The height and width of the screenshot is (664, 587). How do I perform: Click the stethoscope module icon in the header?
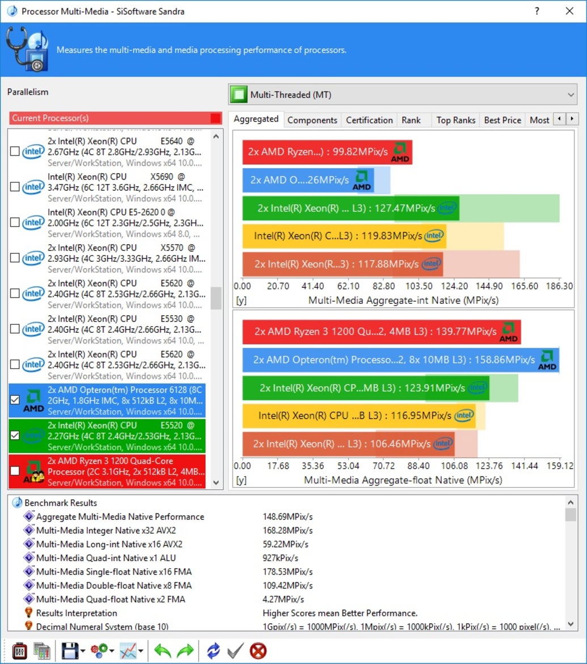pos(27,49)
